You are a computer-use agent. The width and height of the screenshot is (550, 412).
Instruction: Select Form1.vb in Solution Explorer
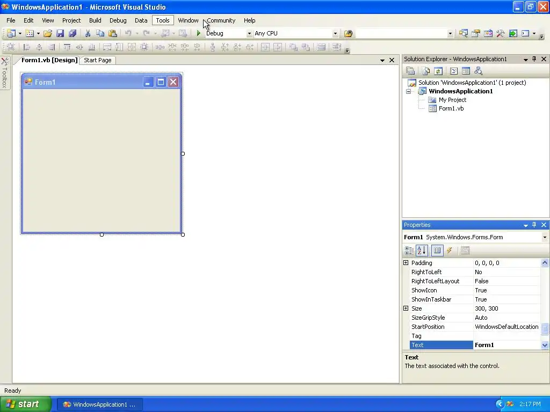451,108
